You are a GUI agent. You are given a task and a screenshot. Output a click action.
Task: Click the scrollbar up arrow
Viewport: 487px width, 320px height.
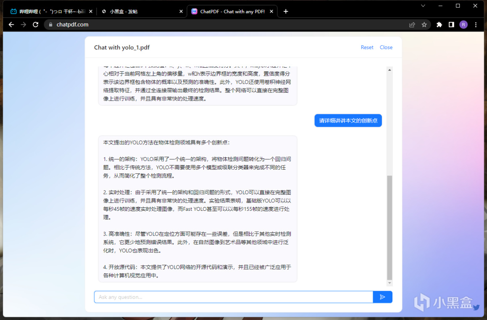[x=390, y=70]
